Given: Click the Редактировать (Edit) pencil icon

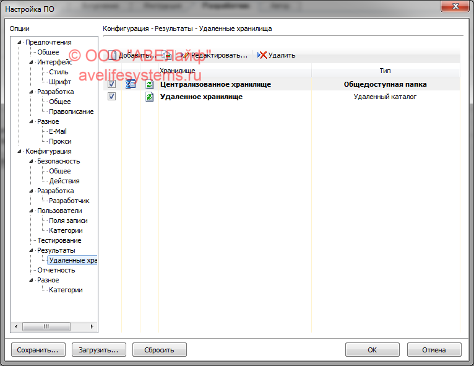Looking at the screenshot, I should click(184, 55).
